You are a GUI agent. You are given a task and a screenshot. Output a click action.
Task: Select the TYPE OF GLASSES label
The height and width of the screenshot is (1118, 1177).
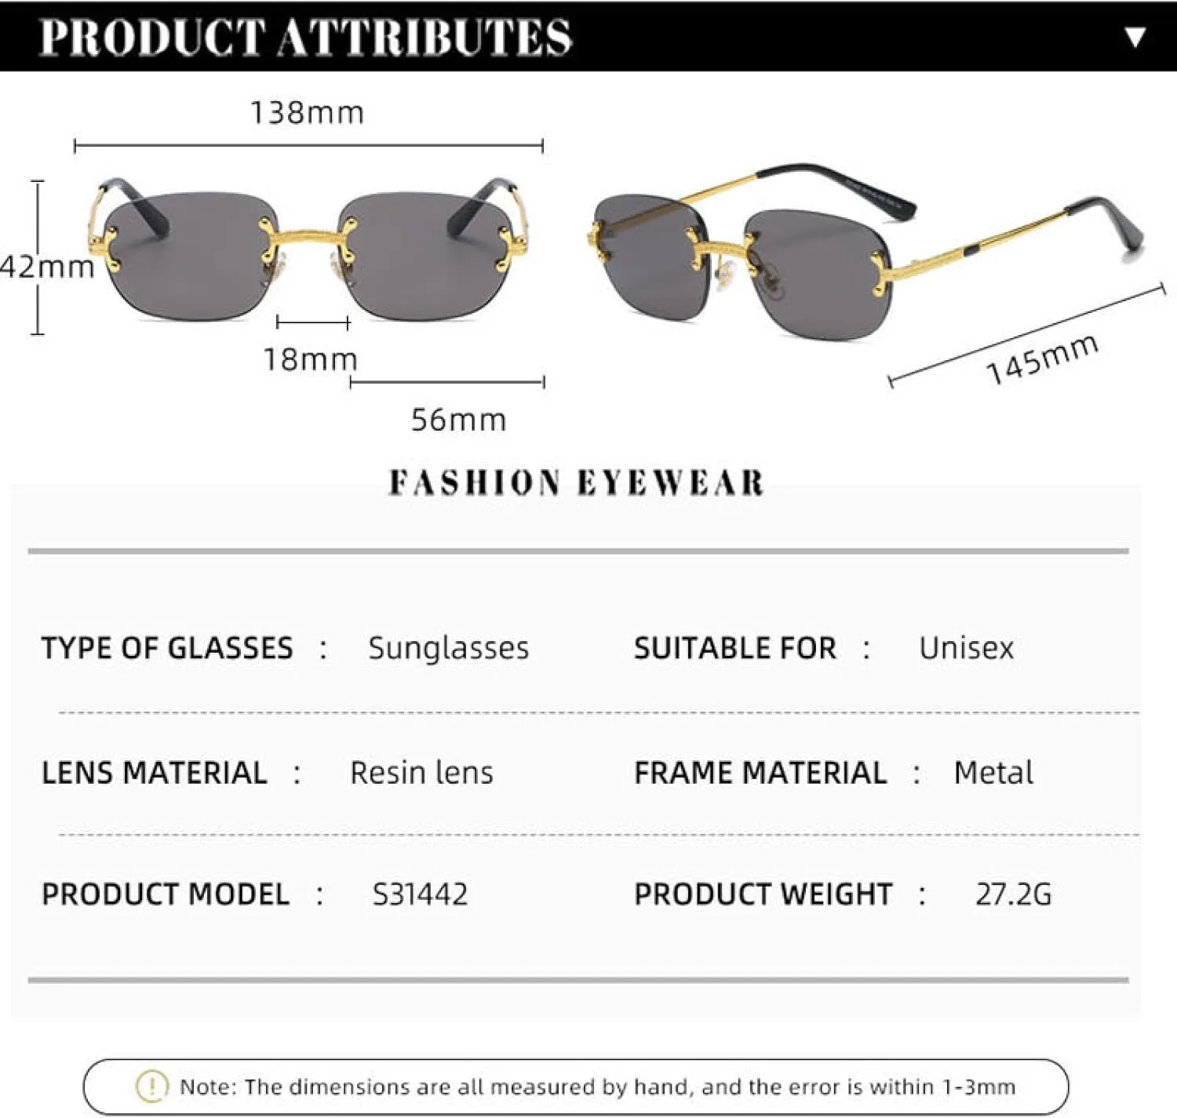(167, 648)
